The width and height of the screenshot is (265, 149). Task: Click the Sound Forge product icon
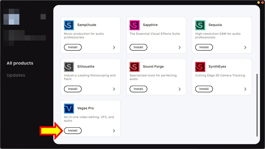[x=134, y=67]
